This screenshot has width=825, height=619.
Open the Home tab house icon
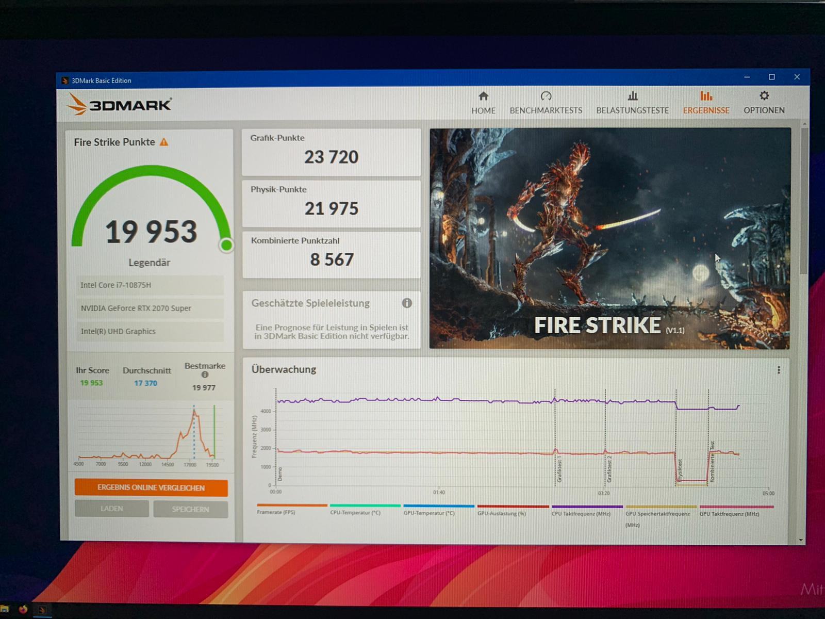coord(483,96)
